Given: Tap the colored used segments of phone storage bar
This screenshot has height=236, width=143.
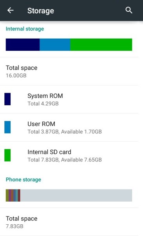Looking at the screenshot, I should click(13, 195).
